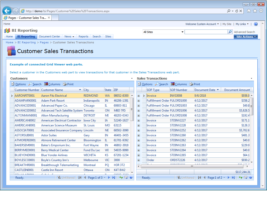Open the Site Actions menu
The image size is (267, 200).
point(245,37)
